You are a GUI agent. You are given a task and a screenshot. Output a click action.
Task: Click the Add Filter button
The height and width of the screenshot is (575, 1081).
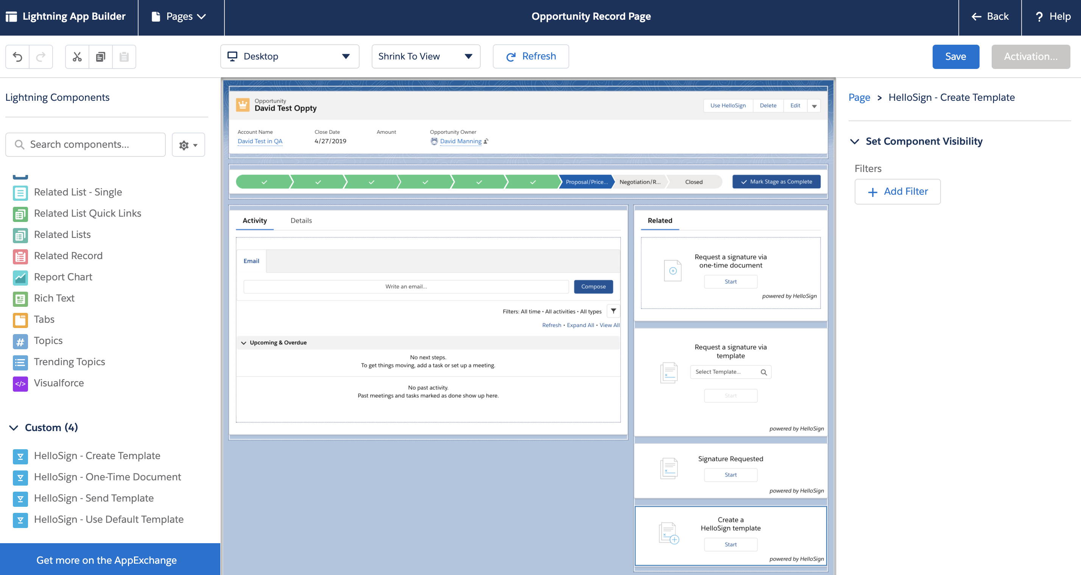click(897, 192)
